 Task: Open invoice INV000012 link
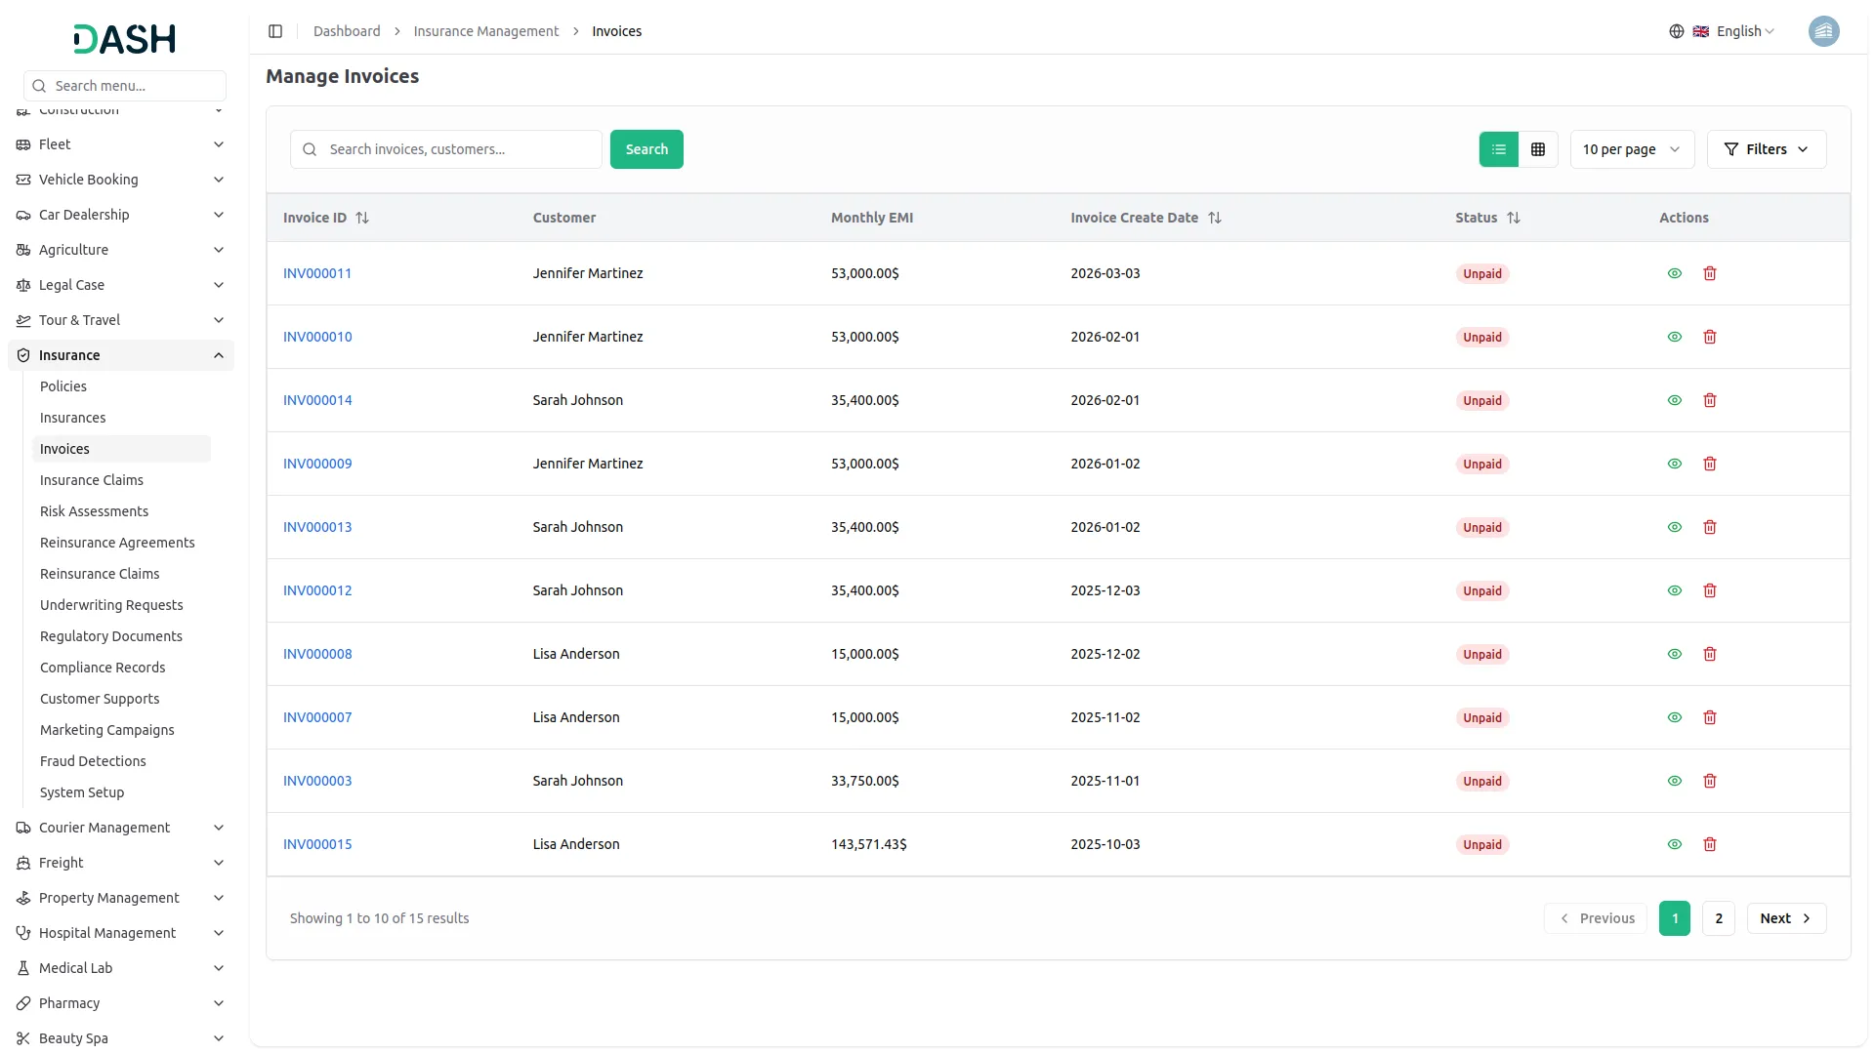pos(316,589)
